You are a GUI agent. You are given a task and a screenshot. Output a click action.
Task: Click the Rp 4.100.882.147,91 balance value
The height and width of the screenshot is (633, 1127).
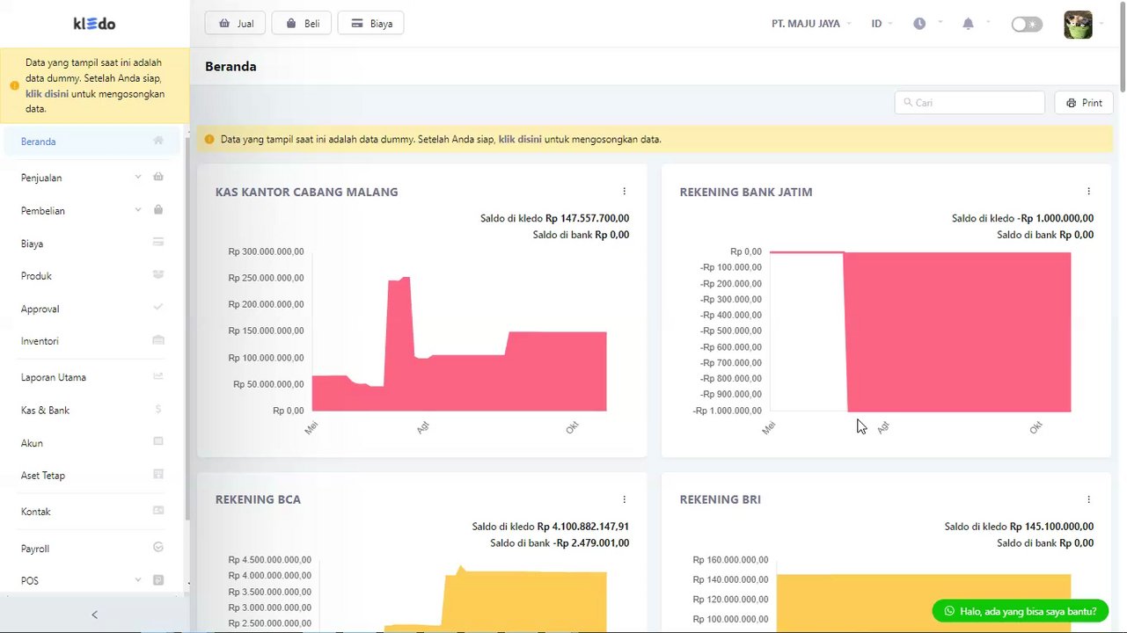(583, 527)
